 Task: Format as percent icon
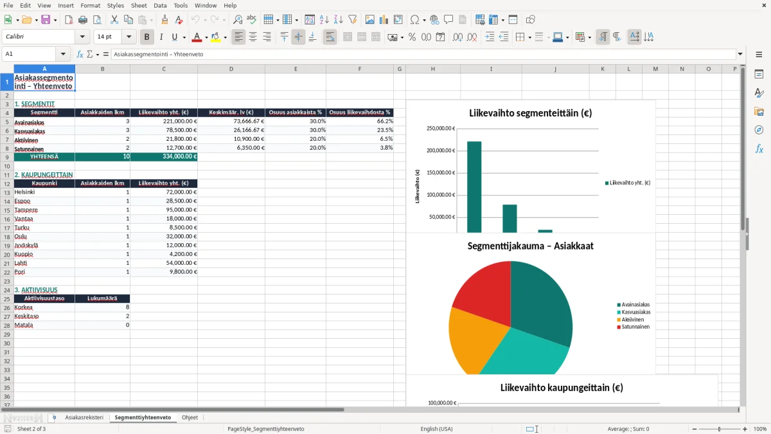(x=412, y=37)
